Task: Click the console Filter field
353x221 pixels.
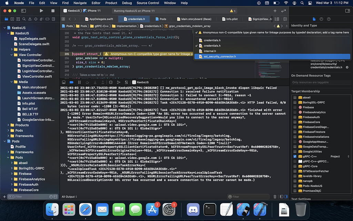Action: pos(248,196)
